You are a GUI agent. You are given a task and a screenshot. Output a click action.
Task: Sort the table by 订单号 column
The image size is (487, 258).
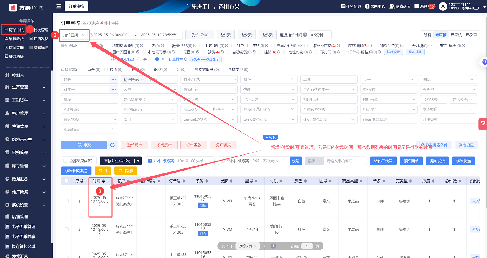pyautogui.click(x=184, y=181)
